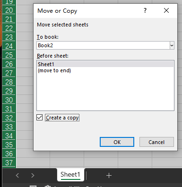This screenshot has width=182, height=187.
Task: Click the help question mark icon
Action: [145, 10]
